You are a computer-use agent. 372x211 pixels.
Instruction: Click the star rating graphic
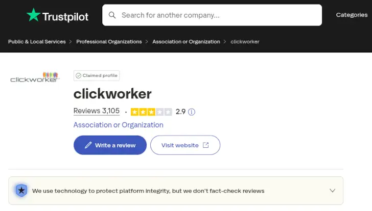pyautogui.click(x=151, y=112)
